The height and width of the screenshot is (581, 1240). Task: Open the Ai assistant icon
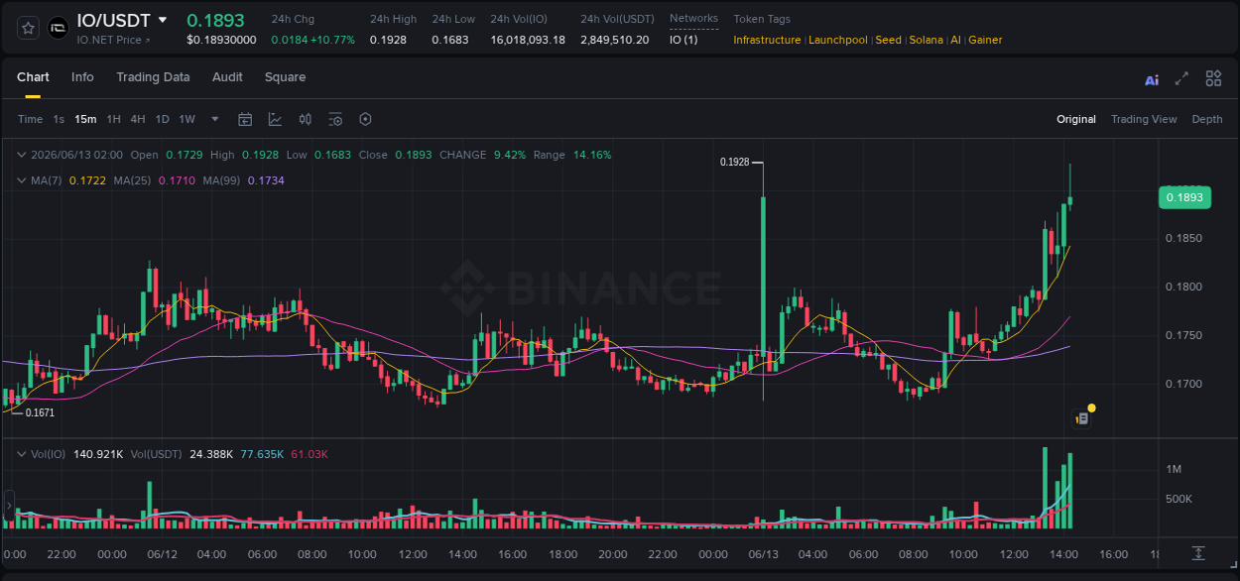[1152, 79]
